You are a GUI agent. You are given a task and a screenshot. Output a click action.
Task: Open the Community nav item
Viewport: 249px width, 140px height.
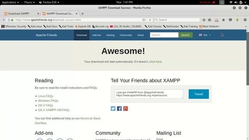tap(126, 35)
